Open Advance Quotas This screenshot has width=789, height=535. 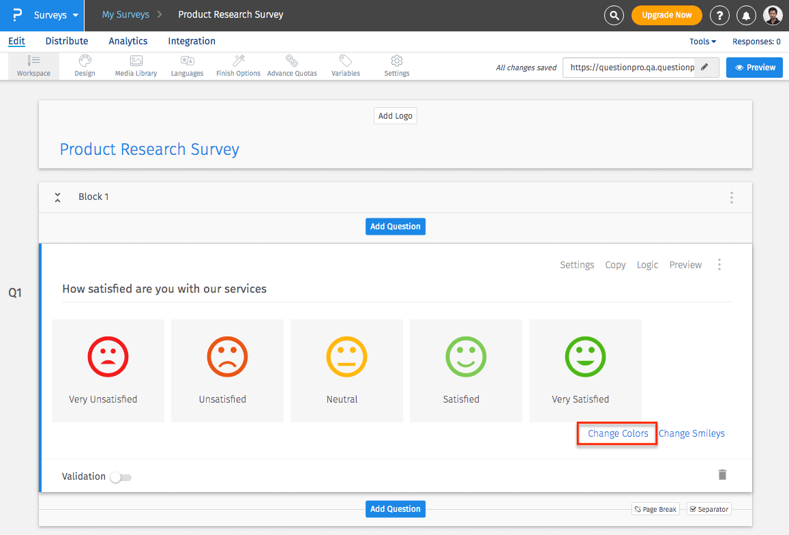pos(292,66)
